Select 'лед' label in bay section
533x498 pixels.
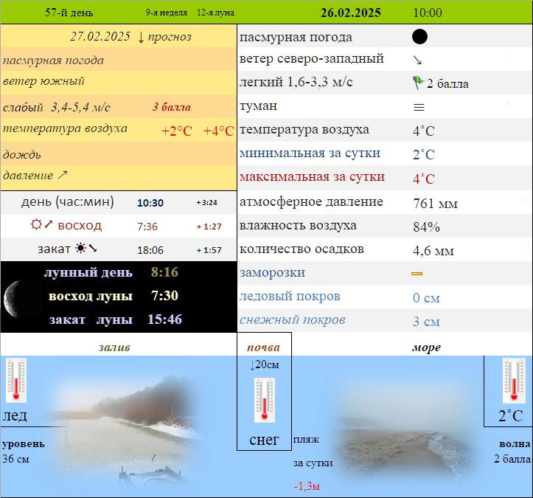tap(15, 415)
